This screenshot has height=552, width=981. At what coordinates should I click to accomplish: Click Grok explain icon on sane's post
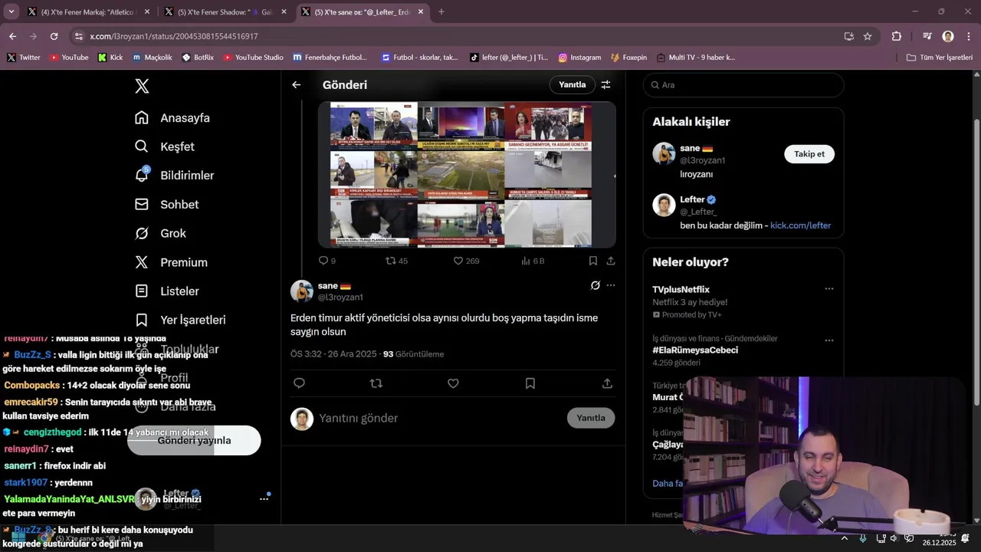coord(595,285)
